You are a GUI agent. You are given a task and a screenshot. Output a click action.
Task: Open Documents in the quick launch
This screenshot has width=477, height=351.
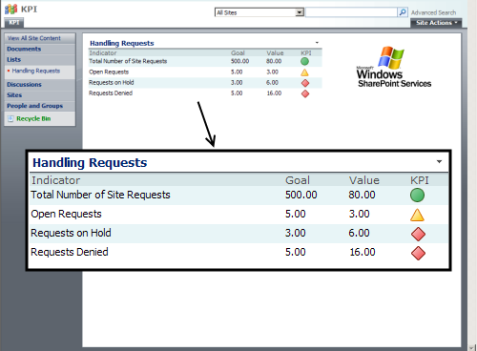(24, 49)
